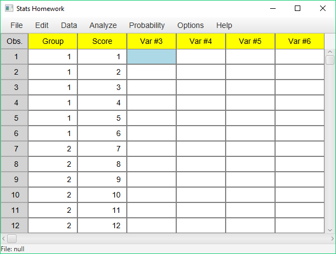Click the horizontal scrollbar thumb
The height and width of the screenshot is (254, 336).
[12, 239]
